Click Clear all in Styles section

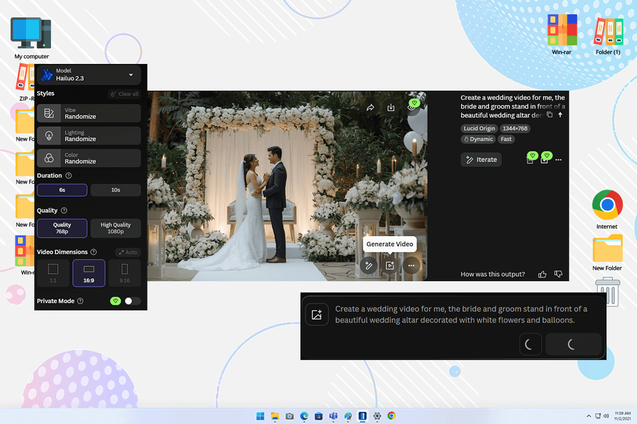tap(124, 94)
